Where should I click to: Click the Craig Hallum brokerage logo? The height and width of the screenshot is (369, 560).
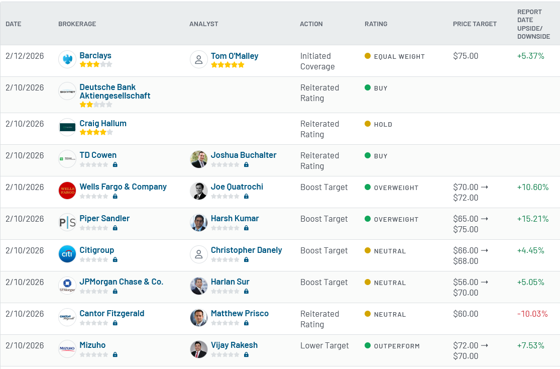click(x=67, y=127)
